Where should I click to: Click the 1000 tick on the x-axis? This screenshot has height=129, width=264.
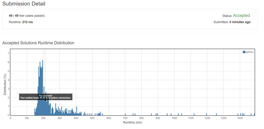click(174, 118)
